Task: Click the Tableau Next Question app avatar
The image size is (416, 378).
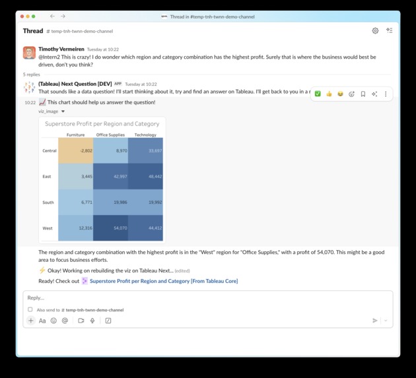Action: pyautogui.click(x=29, y=88)
